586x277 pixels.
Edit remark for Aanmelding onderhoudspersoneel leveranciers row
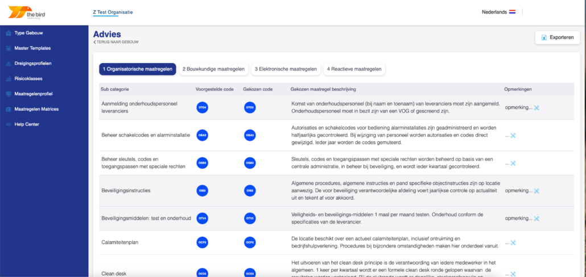pyautogui.click(x=537, y=108)
